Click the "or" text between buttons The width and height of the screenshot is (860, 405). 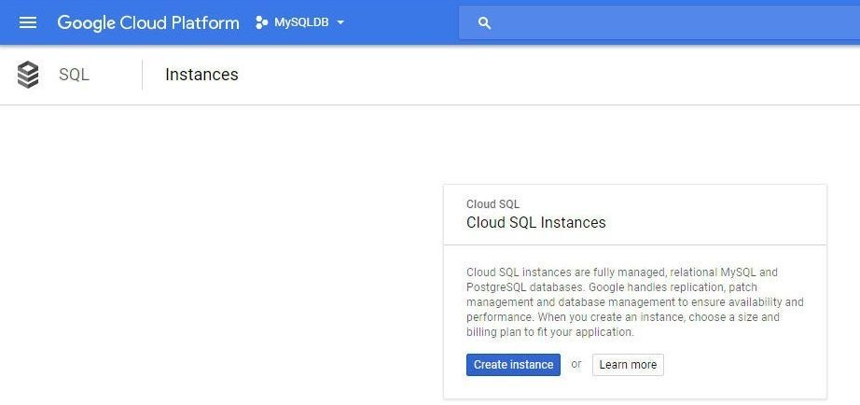tap(576, 364)
